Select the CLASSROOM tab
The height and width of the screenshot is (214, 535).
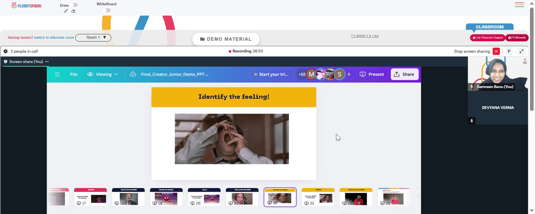click(490, 27)
